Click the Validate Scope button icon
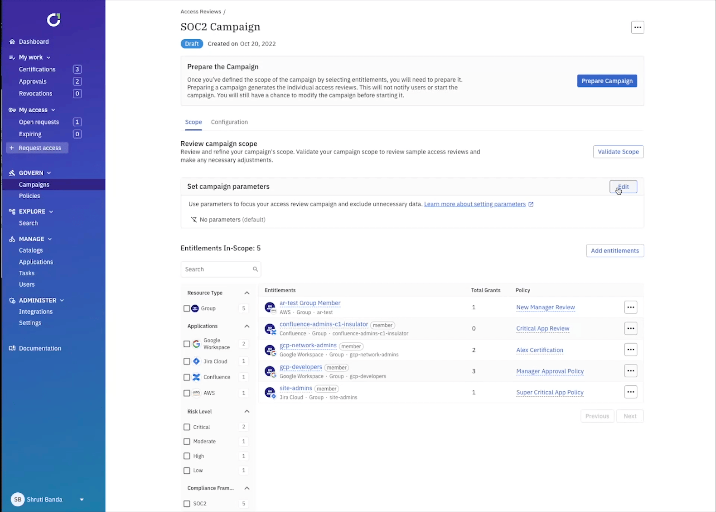 tap(618, 151)
